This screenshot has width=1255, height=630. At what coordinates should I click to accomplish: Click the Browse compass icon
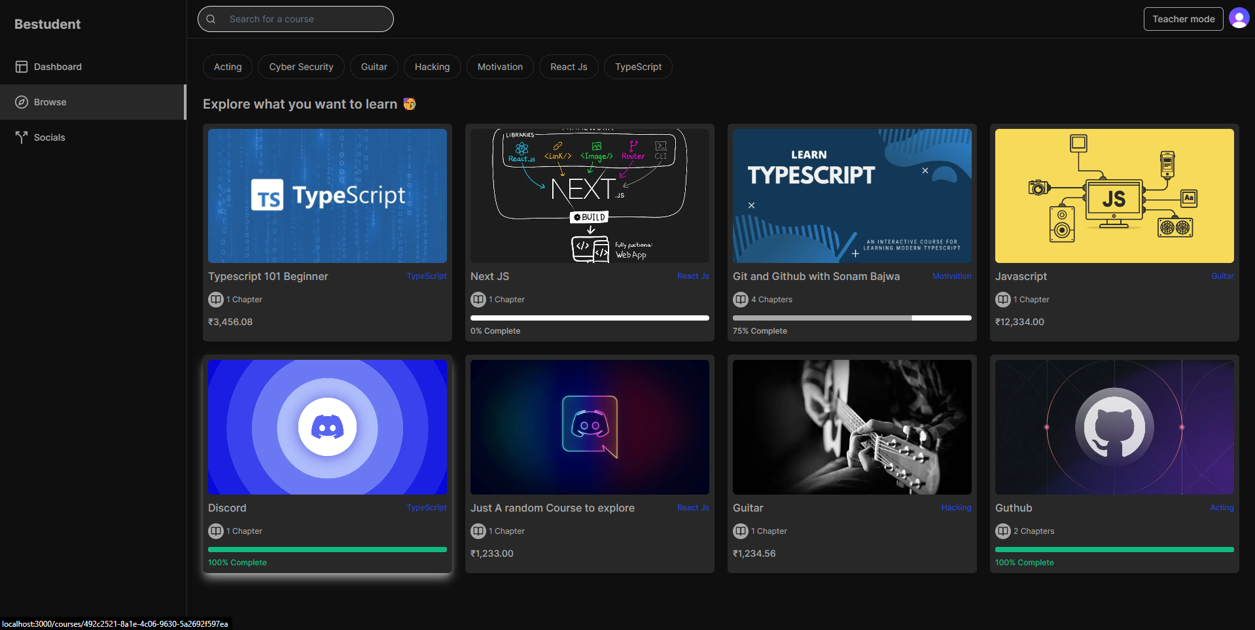[x=22, y=102]
